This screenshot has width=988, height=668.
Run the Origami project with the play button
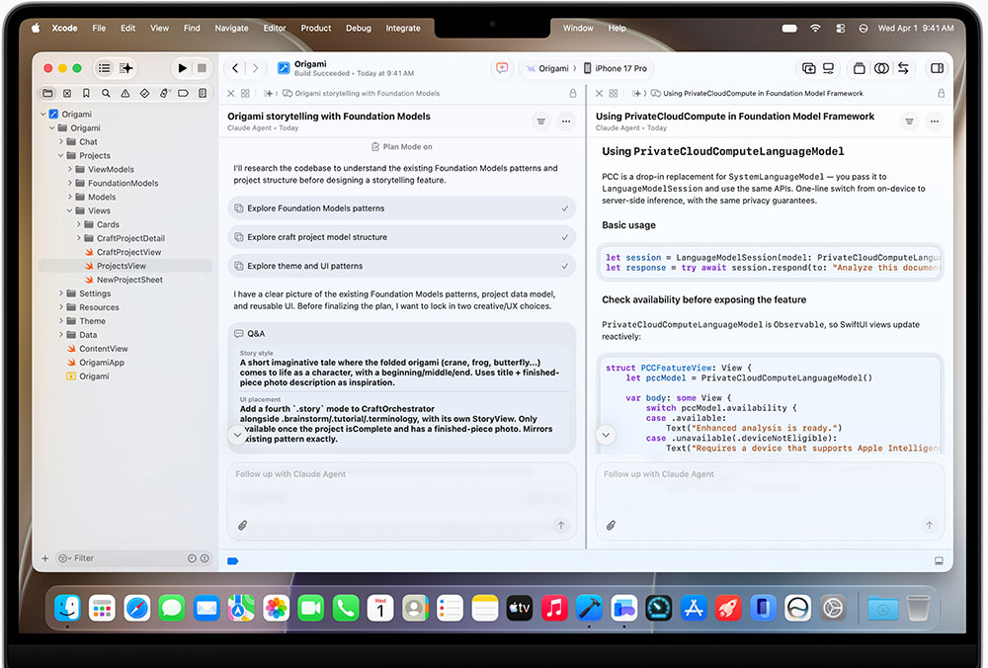coord(182,68)
